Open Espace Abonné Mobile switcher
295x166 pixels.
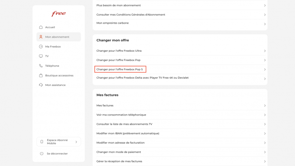click(59, 142)
